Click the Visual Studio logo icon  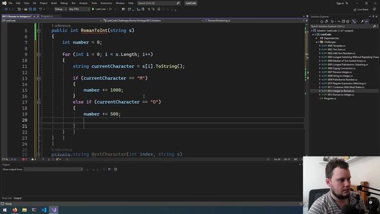pos(4,3)
